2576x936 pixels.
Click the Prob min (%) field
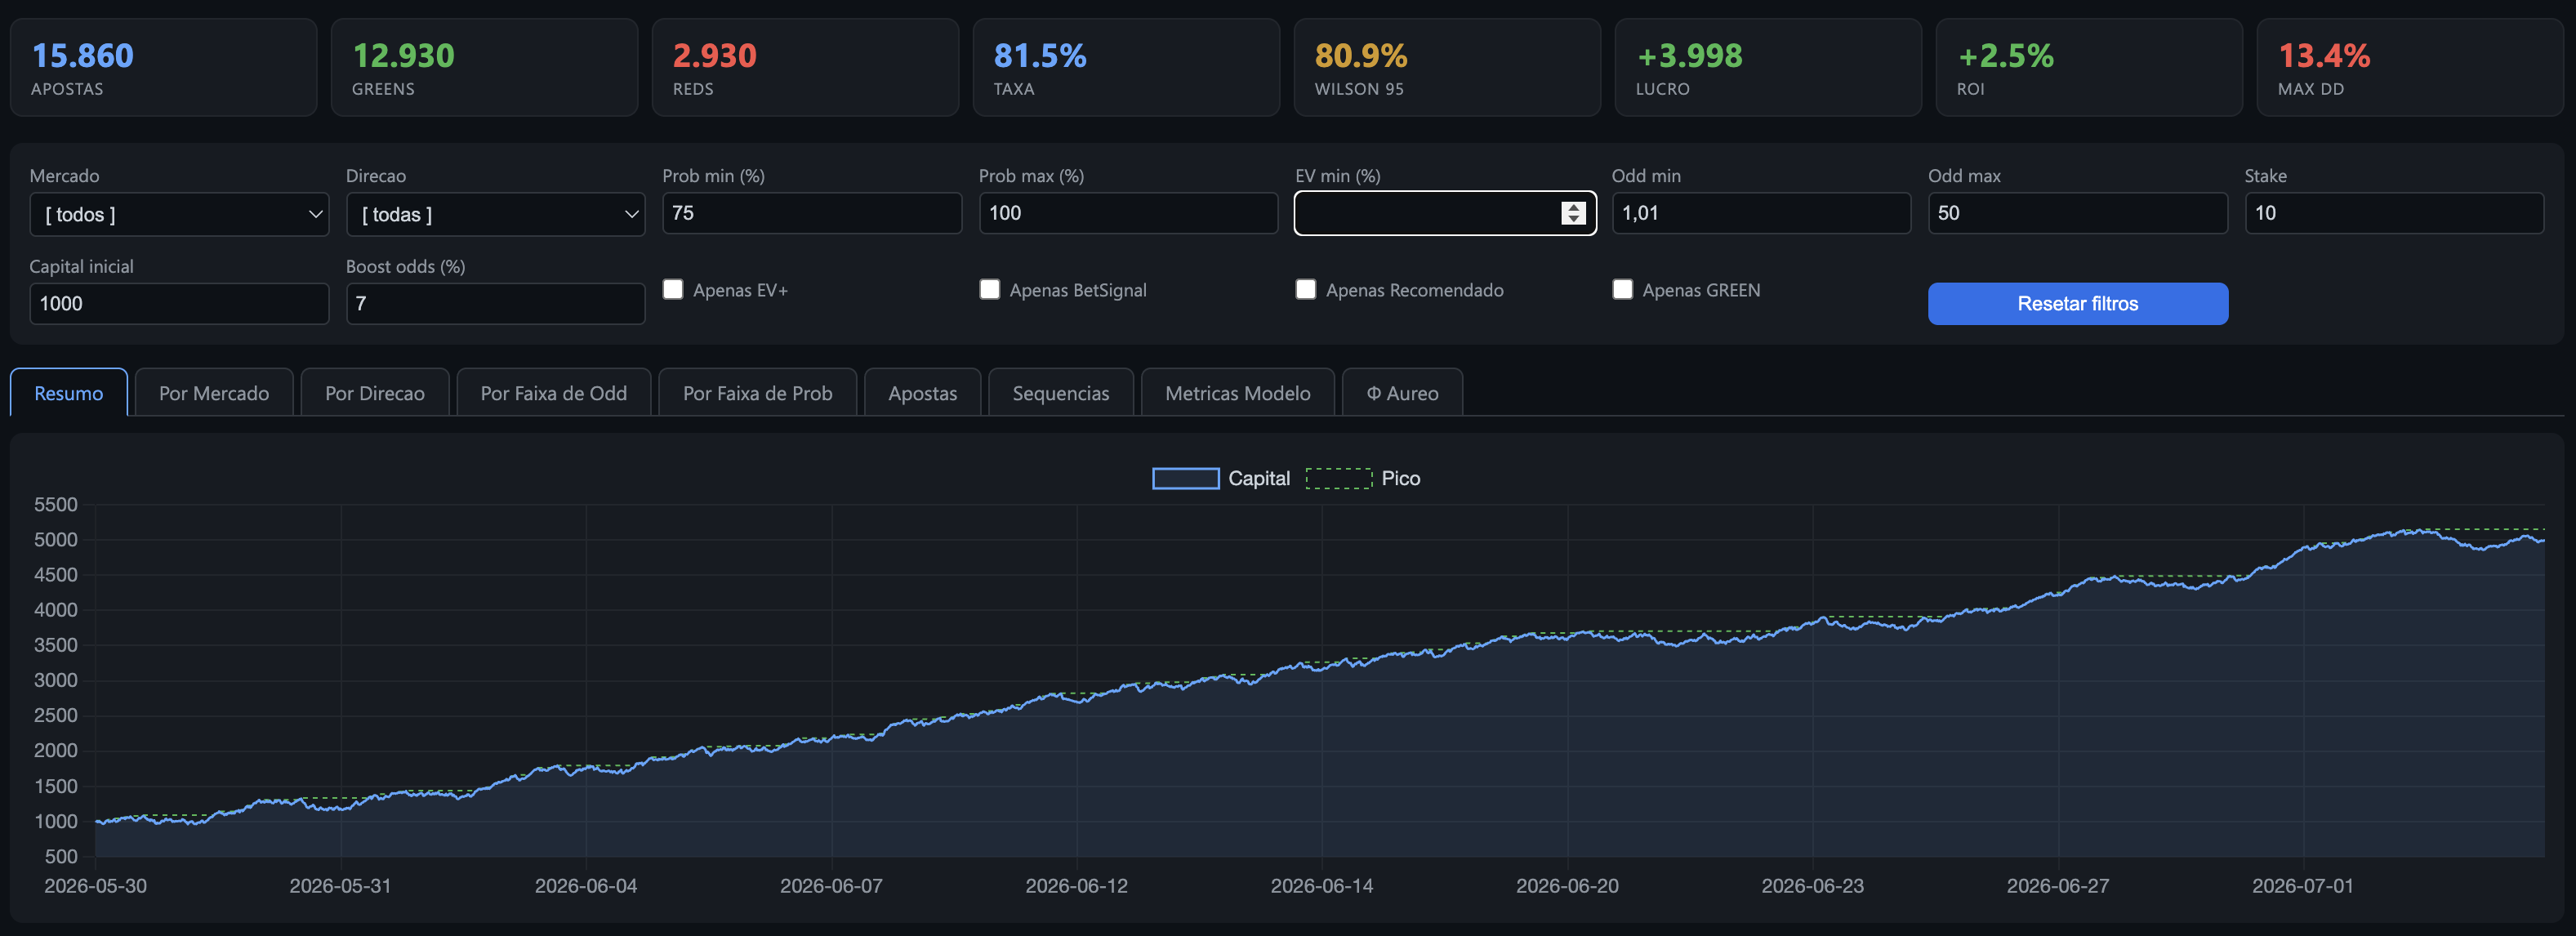812,213
